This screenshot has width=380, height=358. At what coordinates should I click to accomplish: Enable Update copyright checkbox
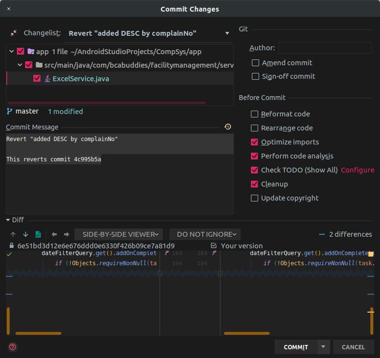(x=254, y=198)
